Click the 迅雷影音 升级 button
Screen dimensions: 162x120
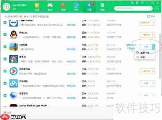[146, 95]
